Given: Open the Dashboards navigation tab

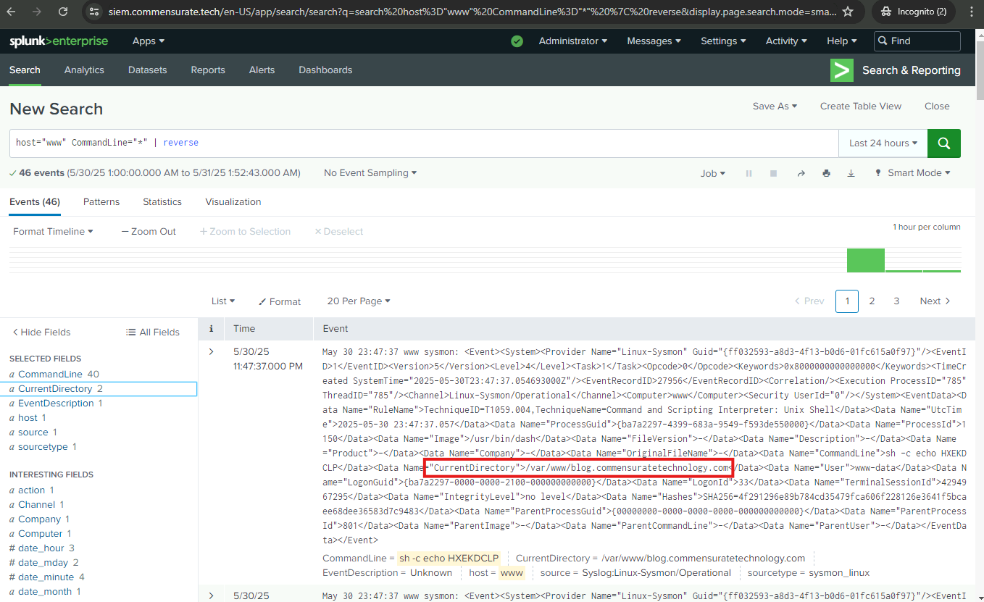Looking at the screenshot, I should pos(325,70).
